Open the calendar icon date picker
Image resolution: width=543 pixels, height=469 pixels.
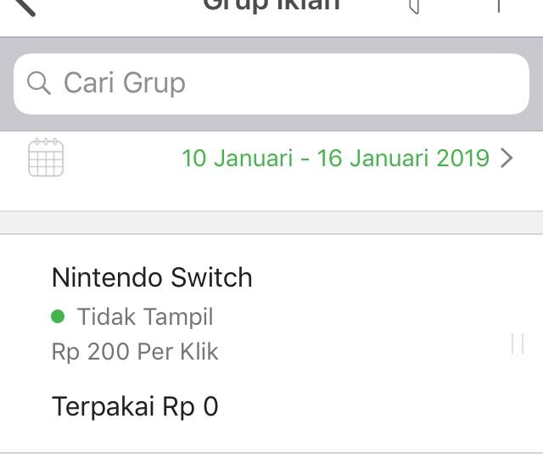[46, 158]
